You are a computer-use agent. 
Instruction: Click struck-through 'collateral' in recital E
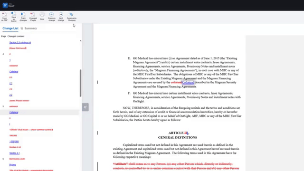176,82
